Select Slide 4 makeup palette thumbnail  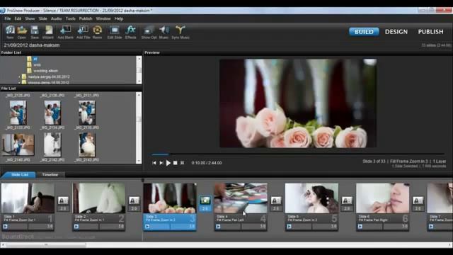[241, 198]
